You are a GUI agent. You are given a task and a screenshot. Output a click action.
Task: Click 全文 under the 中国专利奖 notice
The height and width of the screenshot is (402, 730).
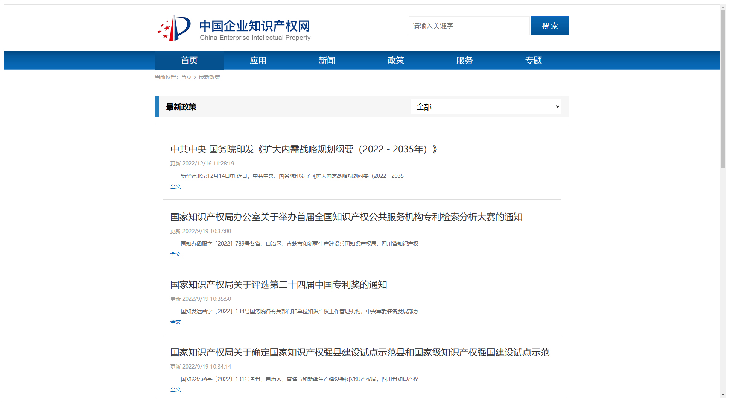(175, 322)
